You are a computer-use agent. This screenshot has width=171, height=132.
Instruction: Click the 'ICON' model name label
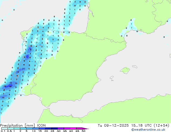(41, 126)
